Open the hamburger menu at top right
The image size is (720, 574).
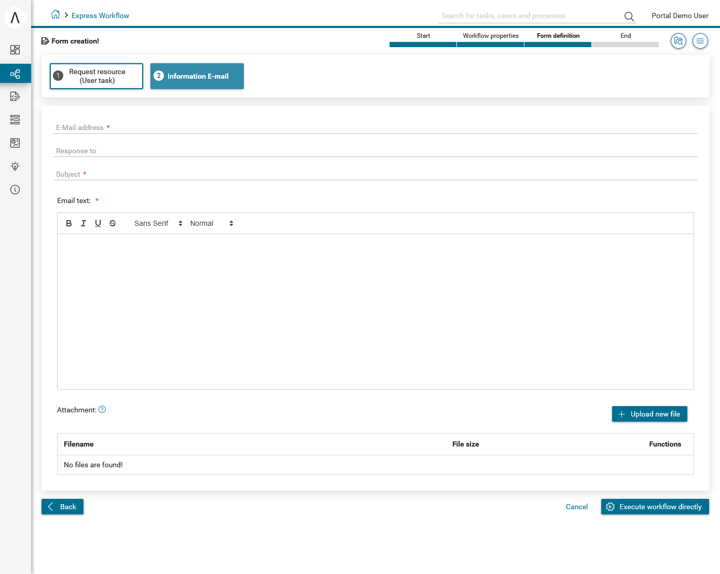pos(700,41)
